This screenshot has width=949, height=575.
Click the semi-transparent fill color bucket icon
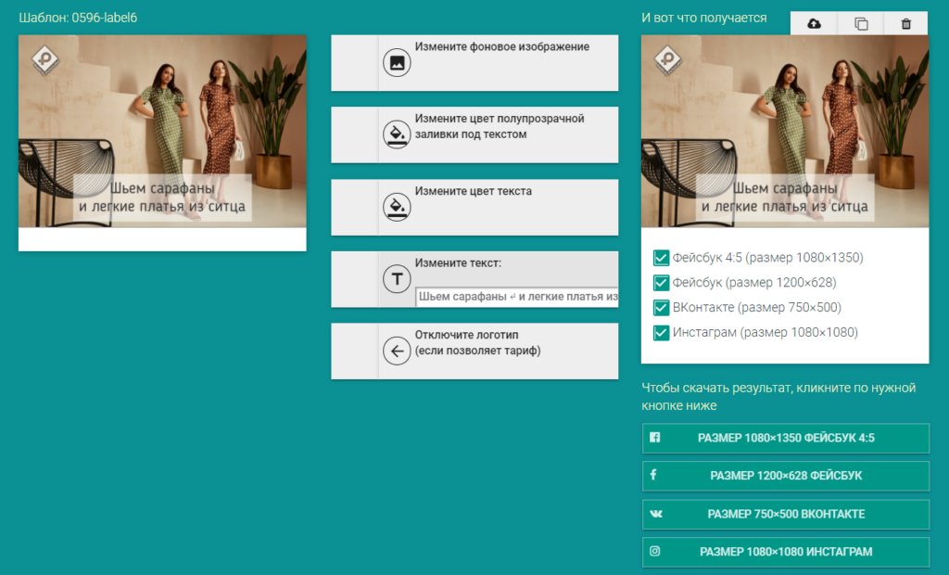pyautogui.click(x=397, y=134)
